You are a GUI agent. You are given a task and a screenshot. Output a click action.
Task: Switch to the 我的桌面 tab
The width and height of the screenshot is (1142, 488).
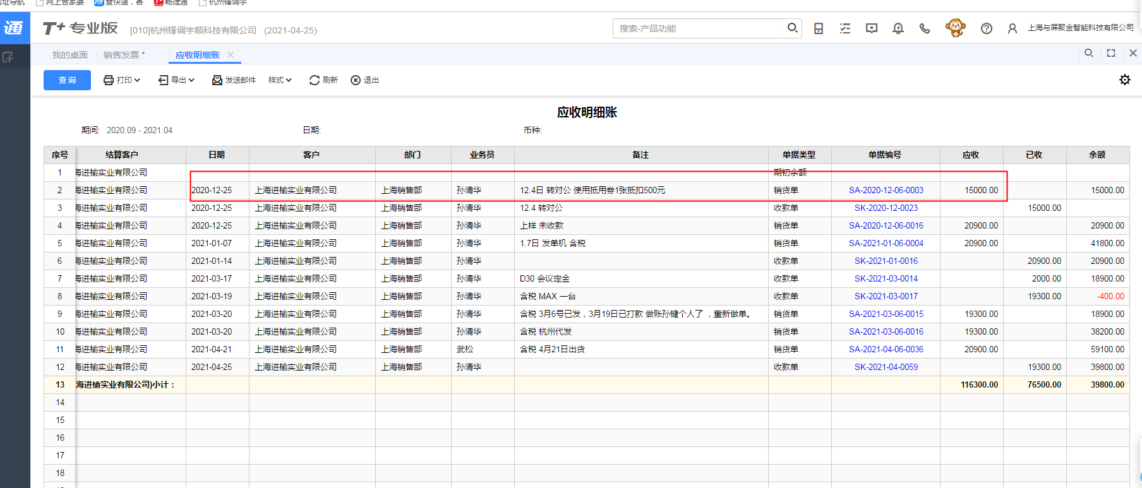pyautogui.click(x=70, y=55)
